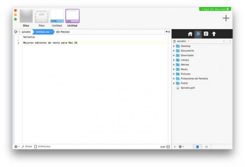This screenshot has width=245, height=167.
Task: Switch to the local files tab icon
Action: tap(198, 147)
